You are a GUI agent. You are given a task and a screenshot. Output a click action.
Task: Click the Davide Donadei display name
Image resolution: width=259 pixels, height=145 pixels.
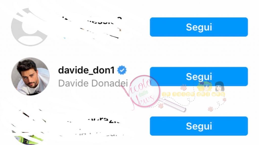tap(93, 83)
